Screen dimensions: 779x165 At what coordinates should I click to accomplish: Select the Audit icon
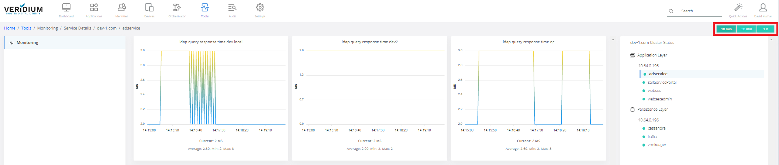[232, 8]
